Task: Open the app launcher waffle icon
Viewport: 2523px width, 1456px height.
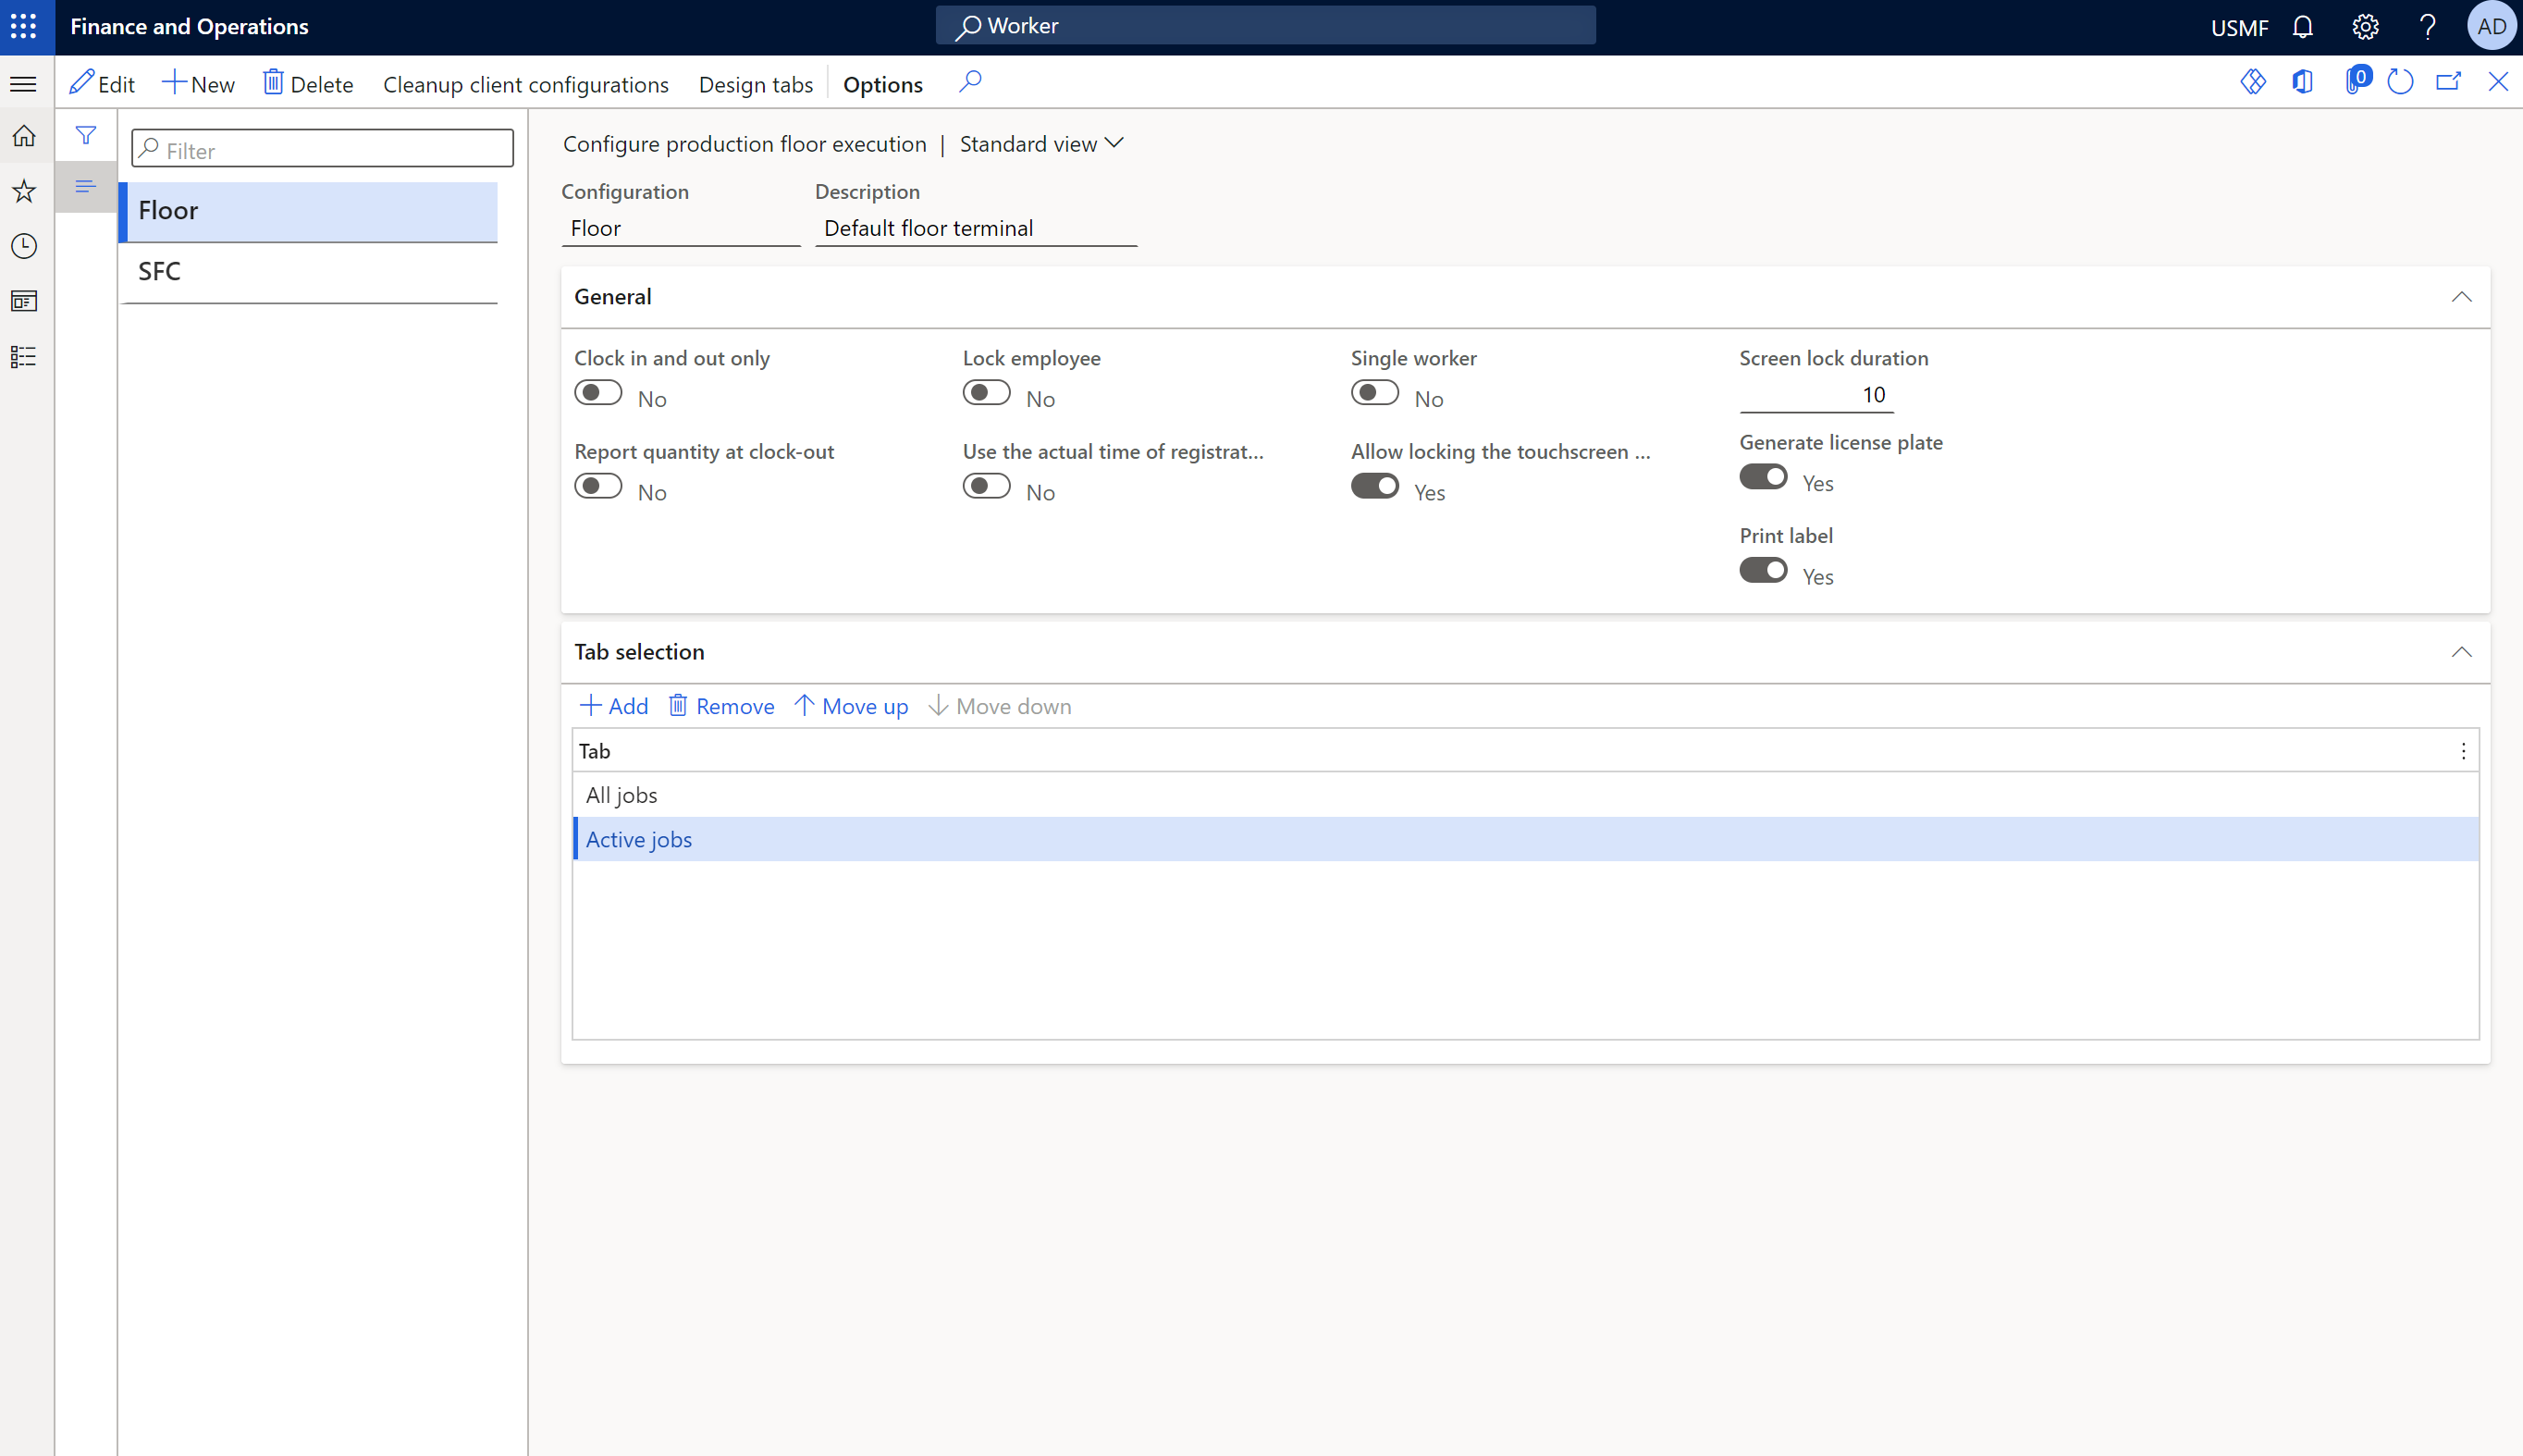Action: [24, 26]
